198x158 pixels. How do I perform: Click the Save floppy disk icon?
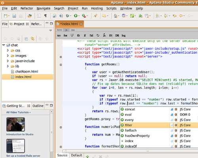pos(14,16)
